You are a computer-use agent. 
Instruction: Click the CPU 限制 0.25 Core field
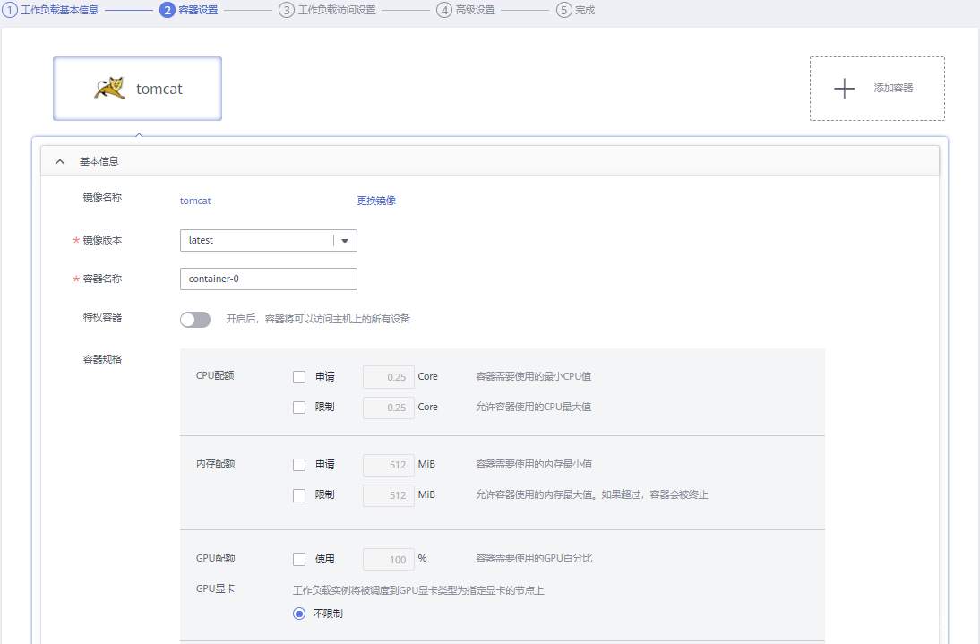[x=388, y=408]
